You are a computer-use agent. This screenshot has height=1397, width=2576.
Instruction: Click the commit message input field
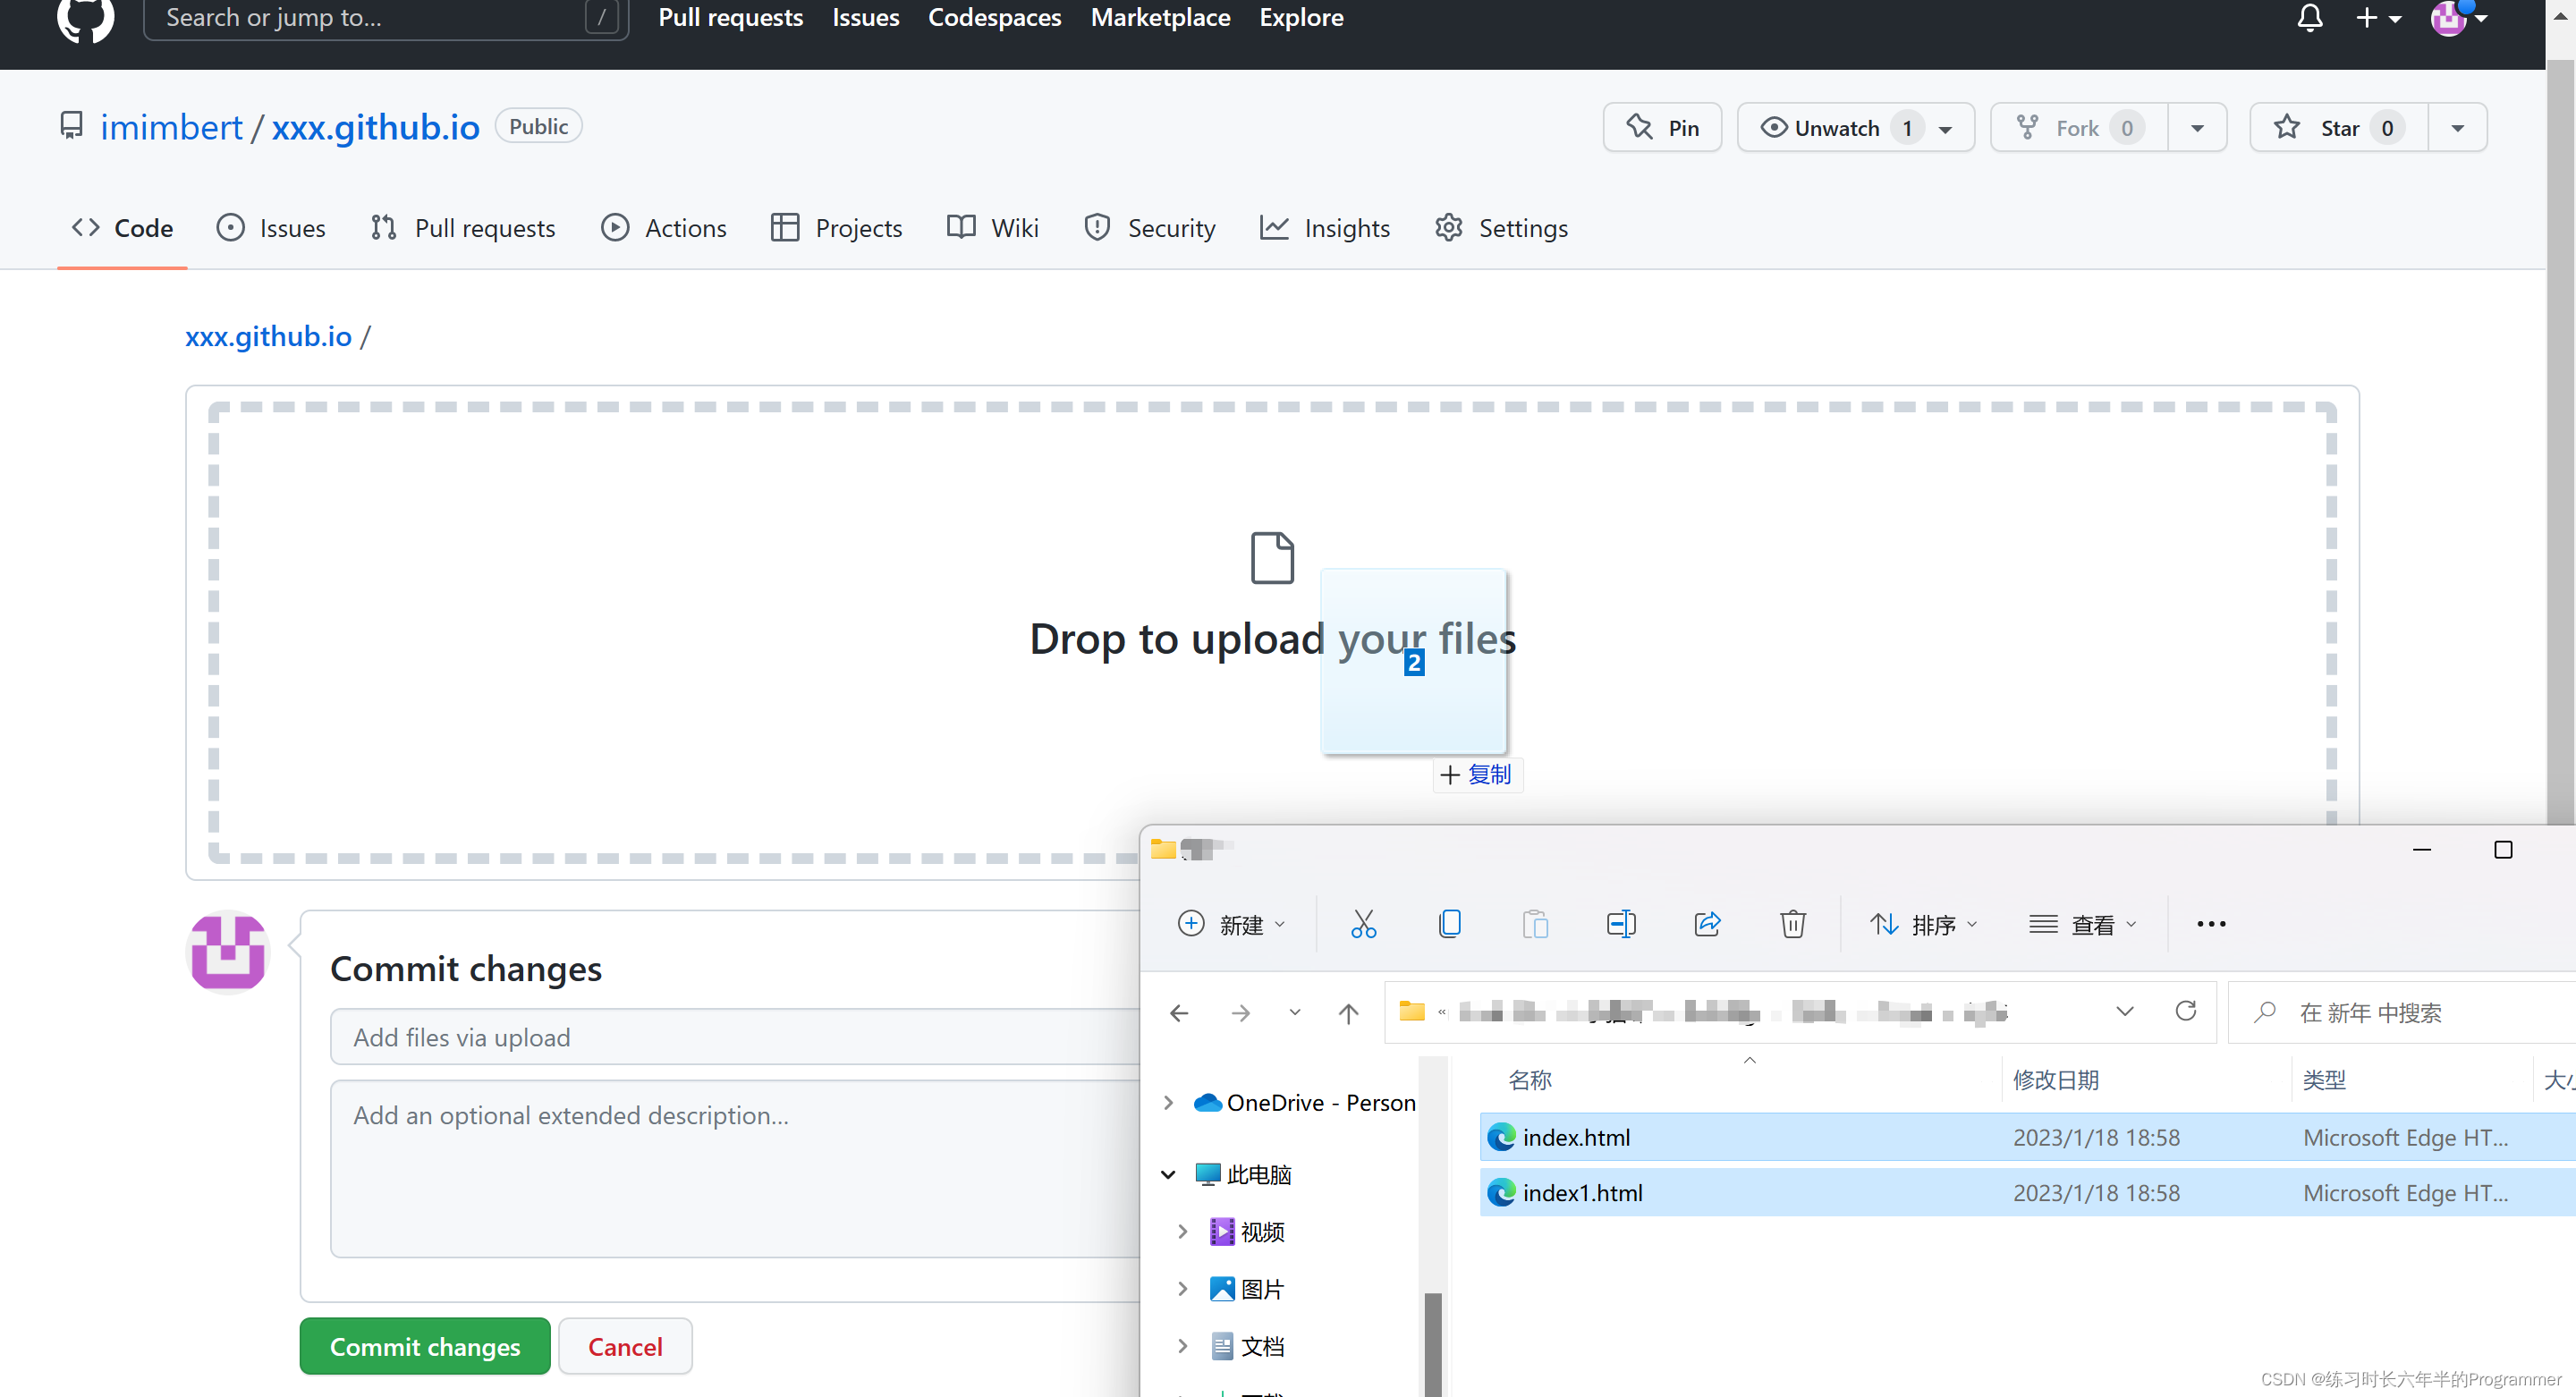(735, 1037)
